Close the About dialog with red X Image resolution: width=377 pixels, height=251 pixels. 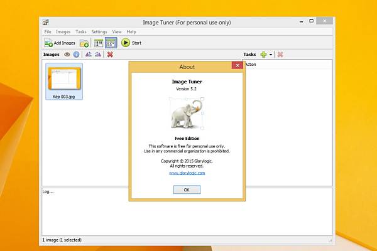[x=238, y=65]
